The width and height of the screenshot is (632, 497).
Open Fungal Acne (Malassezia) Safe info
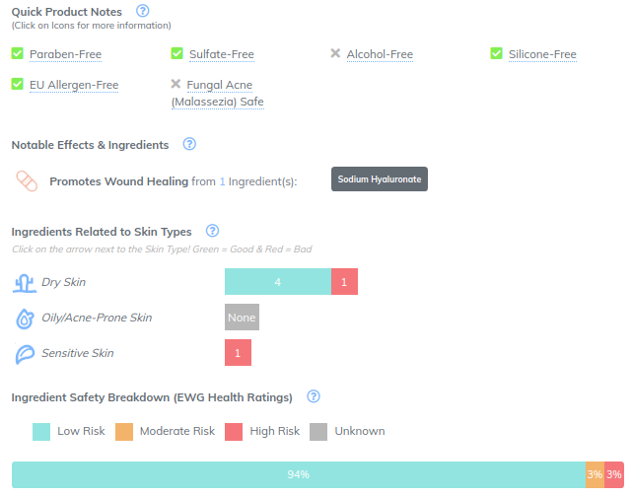click(218, 93)
